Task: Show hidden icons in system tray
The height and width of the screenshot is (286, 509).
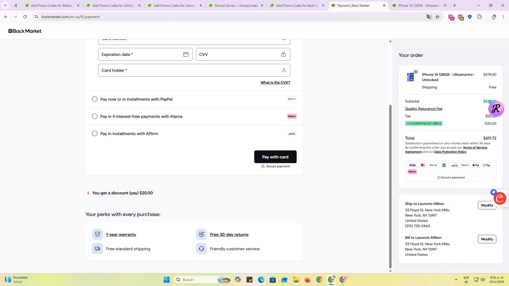Action: click(456, 280)
